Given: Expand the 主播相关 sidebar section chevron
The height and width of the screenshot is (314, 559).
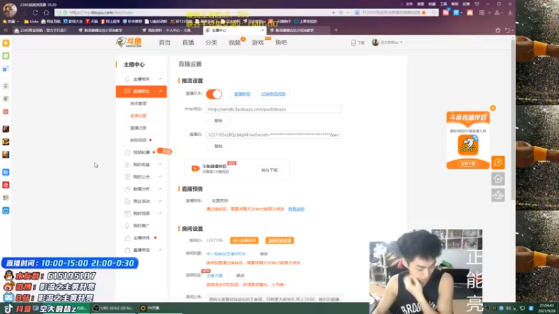Looking at the screenshot, I should [161, 79].
